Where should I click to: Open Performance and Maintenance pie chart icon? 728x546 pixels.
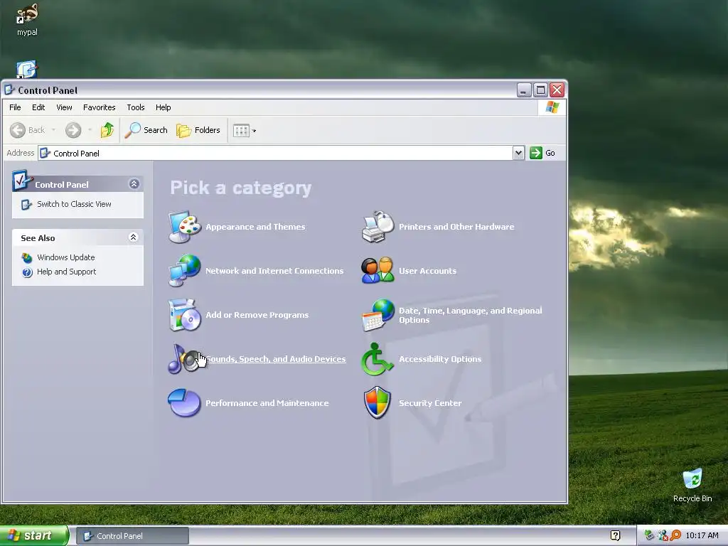[x=184, y=403]
